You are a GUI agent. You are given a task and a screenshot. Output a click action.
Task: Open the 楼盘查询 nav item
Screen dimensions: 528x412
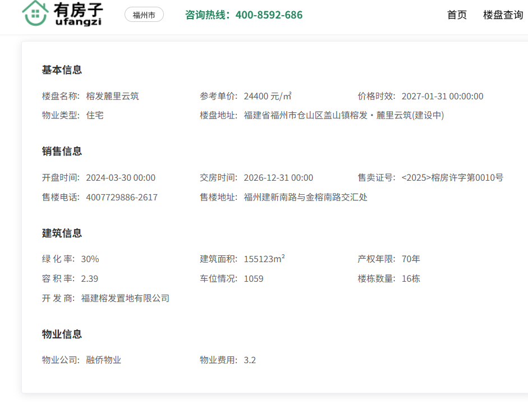tap(503, 15)
